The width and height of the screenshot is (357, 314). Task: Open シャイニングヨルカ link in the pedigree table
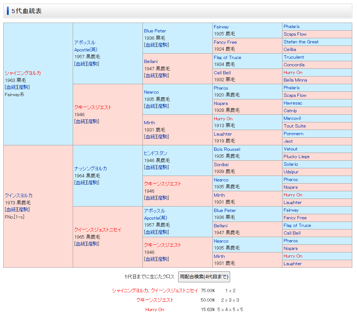pos(23,73)
